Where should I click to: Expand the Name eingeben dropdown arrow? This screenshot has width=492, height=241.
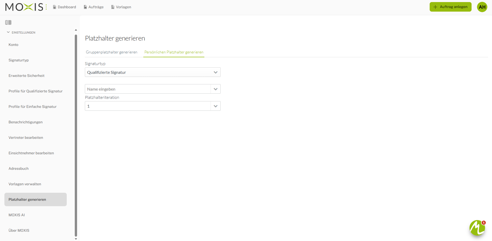(x=216, y=89)
